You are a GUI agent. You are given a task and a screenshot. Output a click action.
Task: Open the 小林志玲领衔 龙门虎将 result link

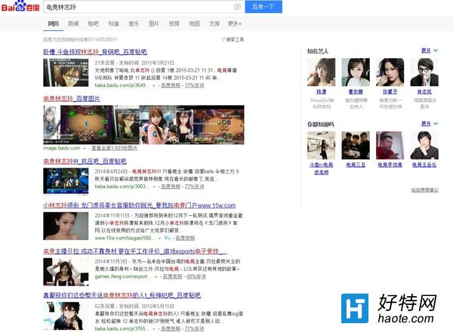140,205
